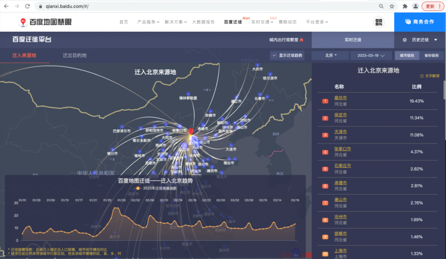Image resolution: width=446 pixels, height=259 pixels.
Task: Click the flame icon beside 城内出行观察室
Action: (301, 40)
